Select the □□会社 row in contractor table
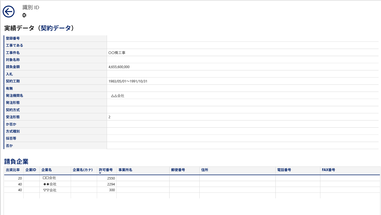The height and width of the screenshot is (215, 381). click(49, 178)
